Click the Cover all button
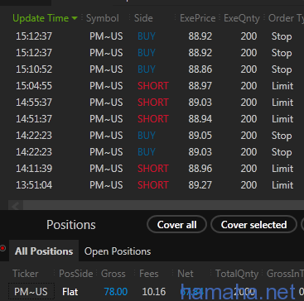Viewport: 304px width, 301px height. point(176,225)
